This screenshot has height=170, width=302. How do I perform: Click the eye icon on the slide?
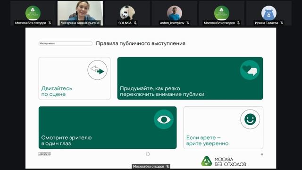tap(164, 119)
